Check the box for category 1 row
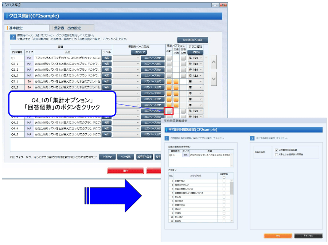This screenshot has width=328, height=245. point(224,181)
